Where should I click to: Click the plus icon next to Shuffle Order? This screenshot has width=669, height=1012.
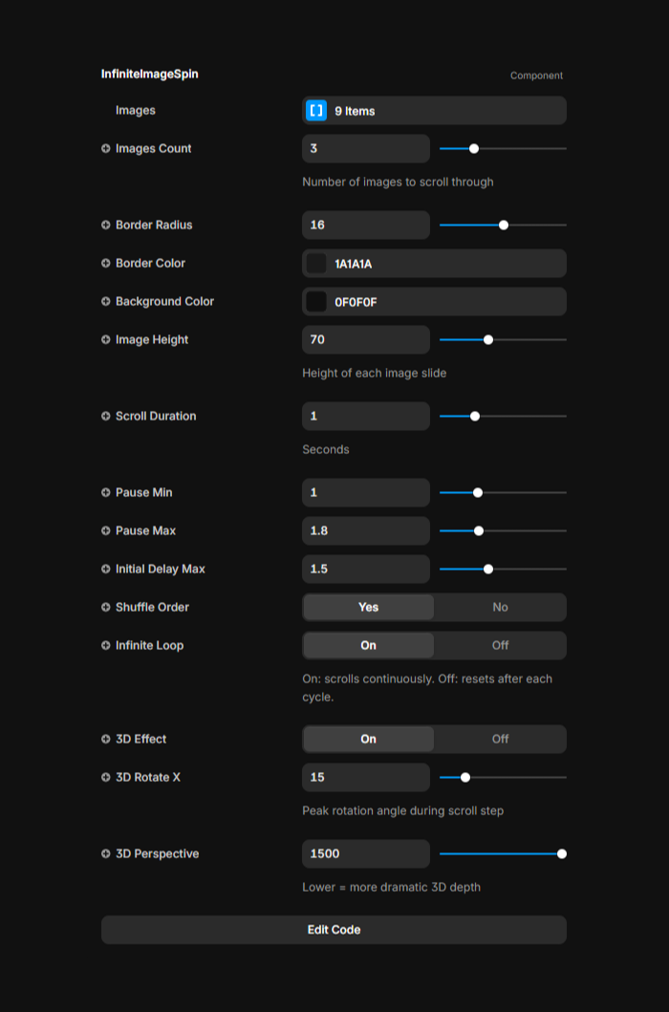coord(106,608)
